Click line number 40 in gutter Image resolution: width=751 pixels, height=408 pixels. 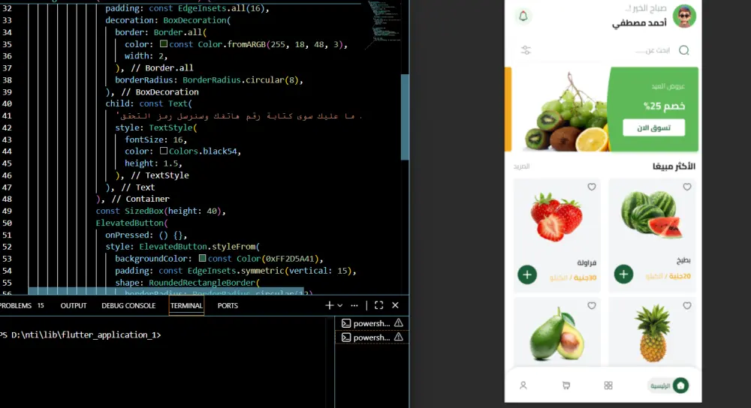(x=7, y=103)
